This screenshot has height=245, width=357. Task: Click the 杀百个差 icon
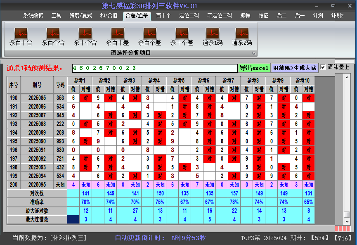(149, 33)
